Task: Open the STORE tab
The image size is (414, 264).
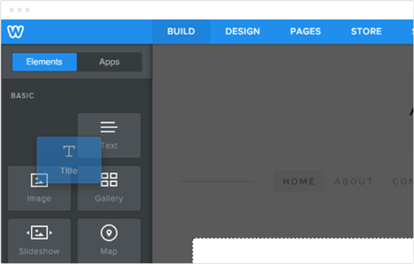Action: point(366,31)
